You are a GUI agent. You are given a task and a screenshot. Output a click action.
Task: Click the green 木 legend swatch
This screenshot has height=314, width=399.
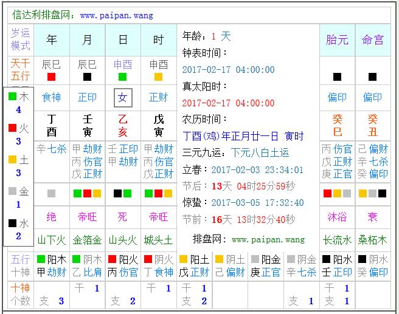[x=12, y=97]
